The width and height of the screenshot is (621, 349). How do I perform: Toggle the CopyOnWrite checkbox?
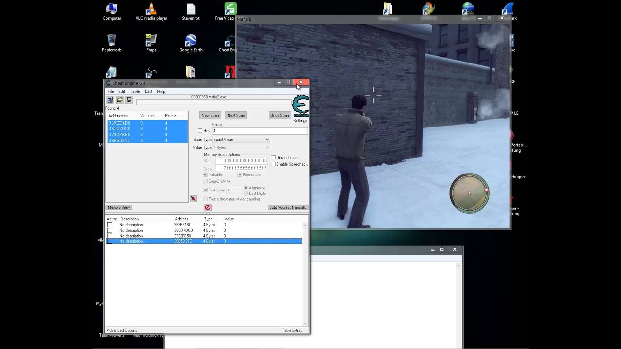point(205,181)
